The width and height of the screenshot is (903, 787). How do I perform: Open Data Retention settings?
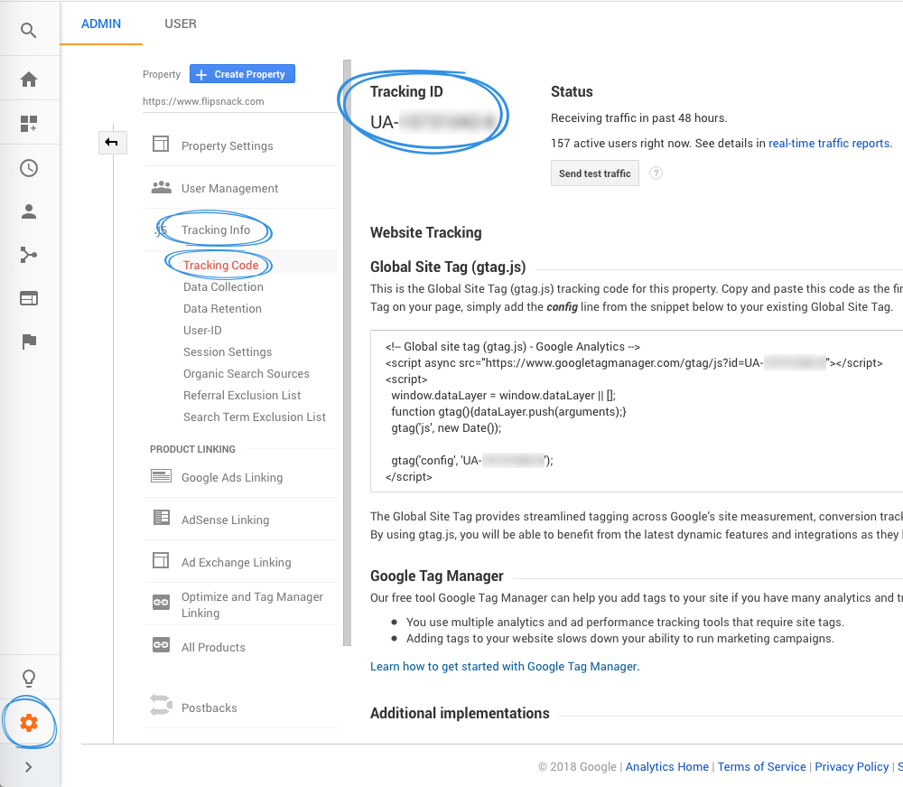coord(222,309)
